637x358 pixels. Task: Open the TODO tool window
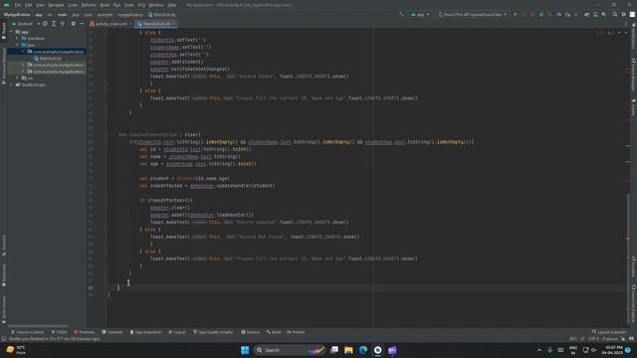pyautogui.click(x=59, y=332)
